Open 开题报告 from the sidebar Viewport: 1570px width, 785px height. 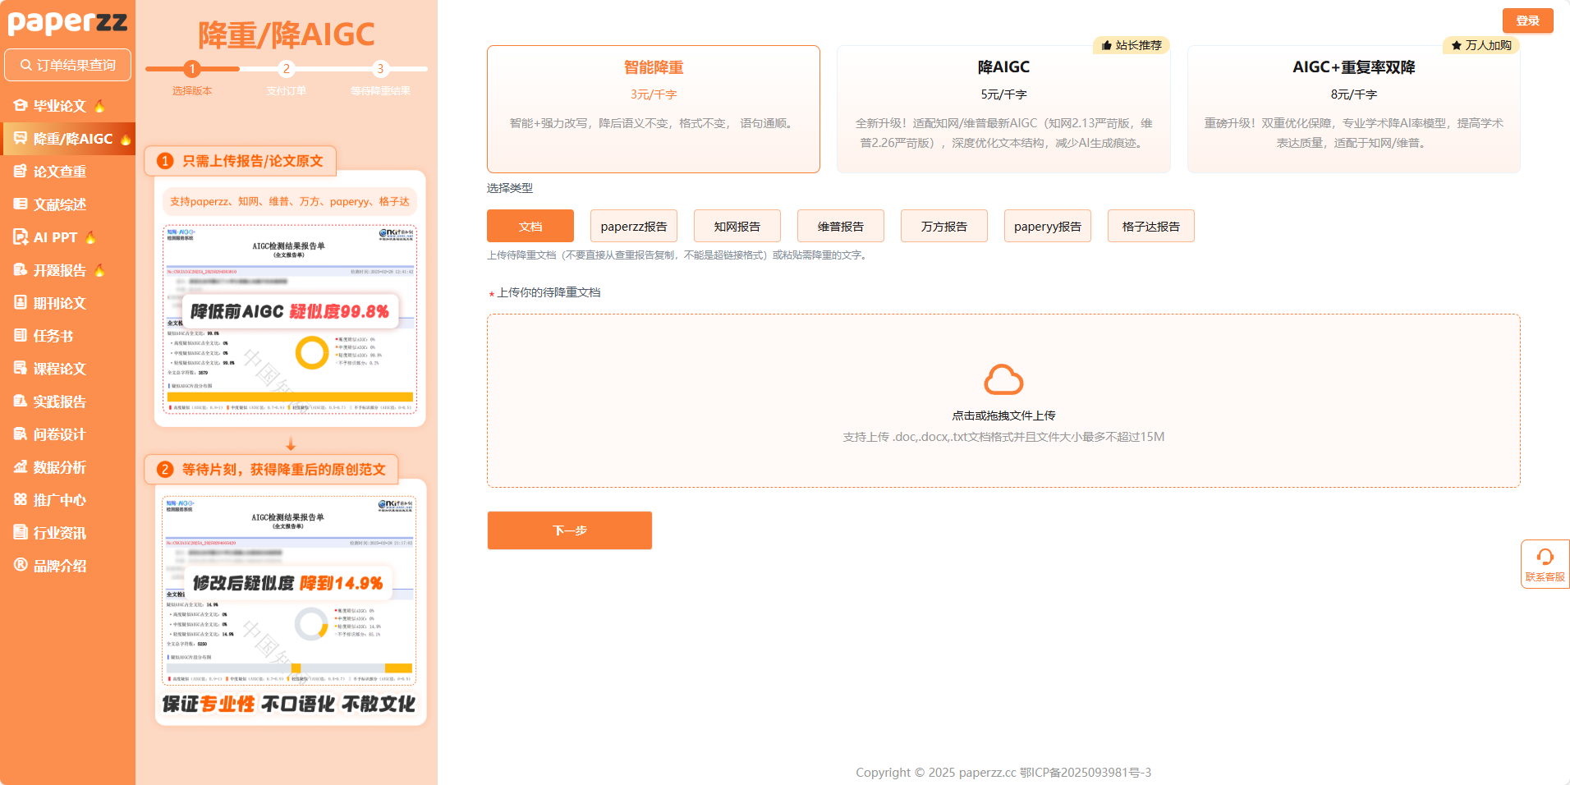click(59, 270)
